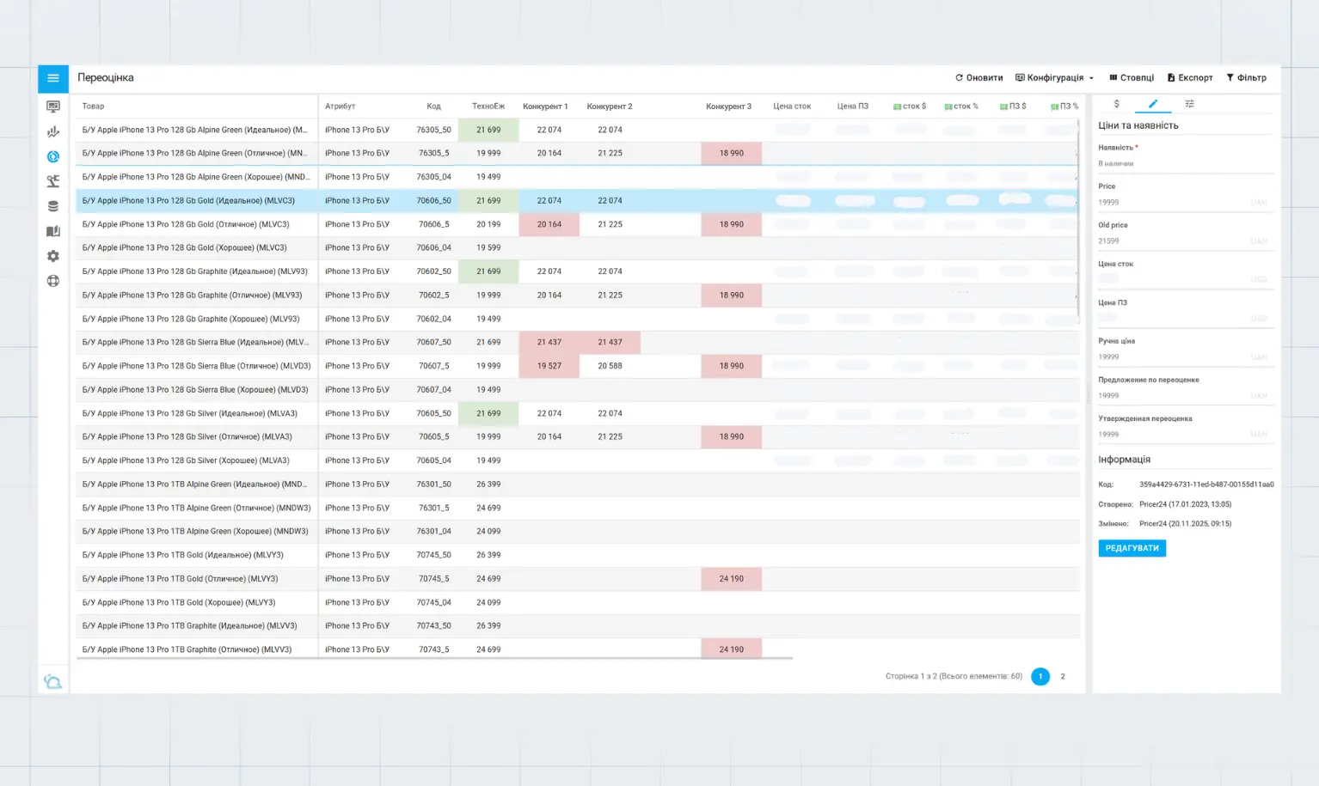Open the open-book catalog sidebar icon
Image resolution: width=1319 pixels, height=786 pixels.
click(53, 231)
